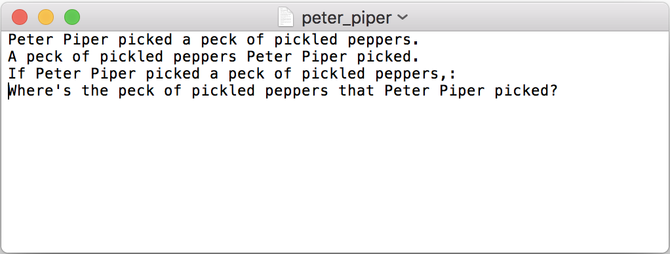The height and width of the screenshot is (254, 670).
Task: Click the empty text area below the poem
Action: pos(335,175)
